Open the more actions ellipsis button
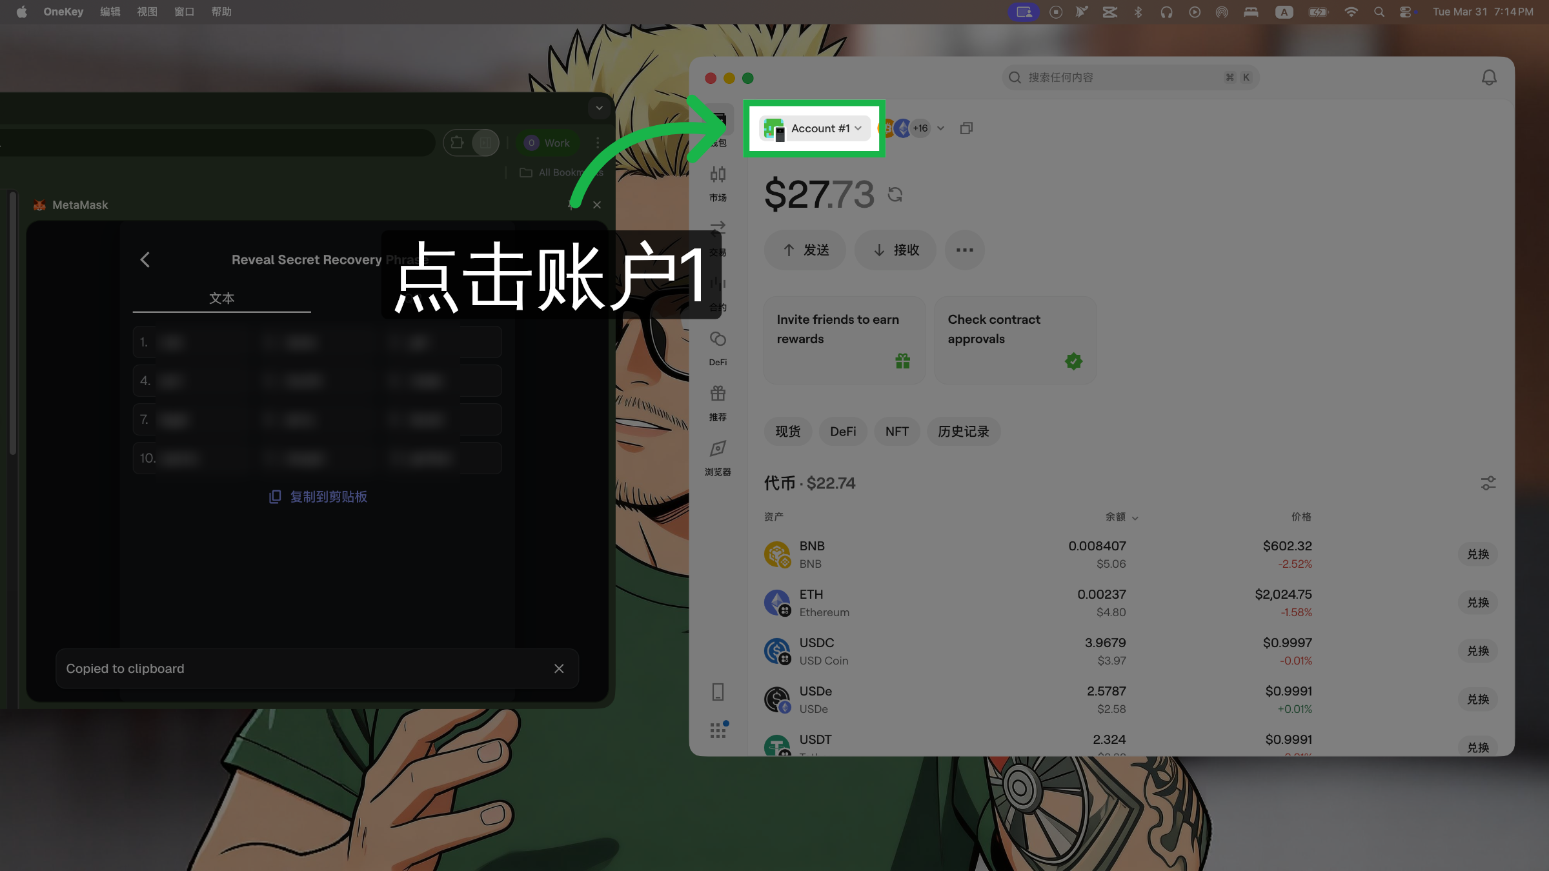The width and height of the screenshot is (1549, 871). tap(965, 250)
